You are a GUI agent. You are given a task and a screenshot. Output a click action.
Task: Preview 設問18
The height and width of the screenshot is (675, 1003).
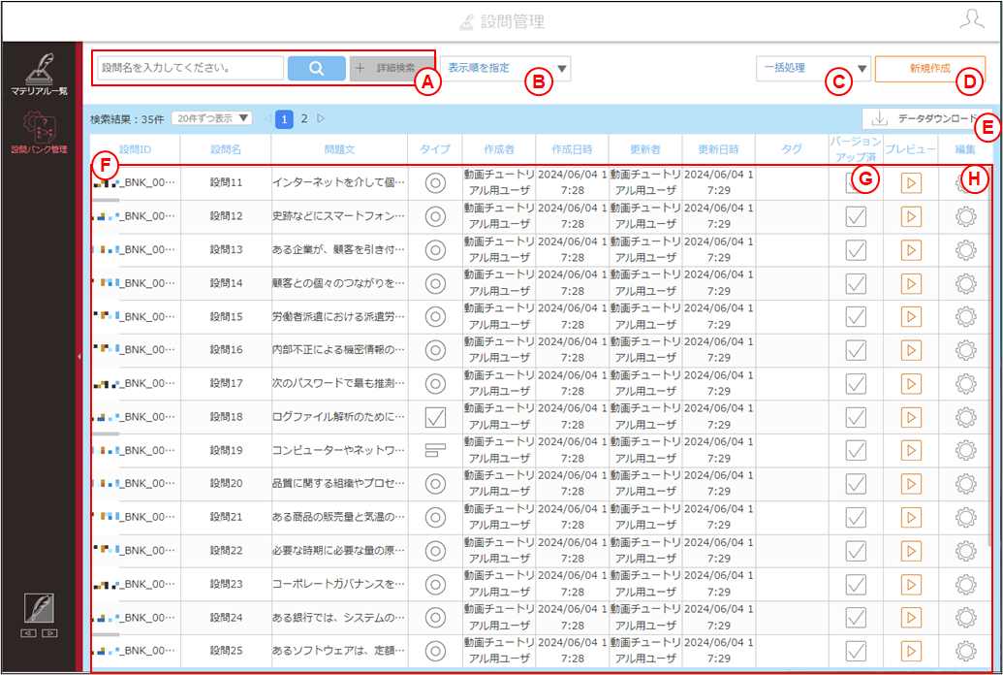click(911, 417)
